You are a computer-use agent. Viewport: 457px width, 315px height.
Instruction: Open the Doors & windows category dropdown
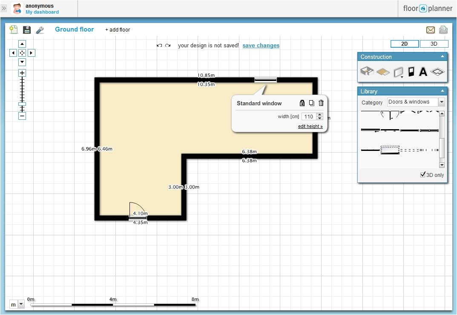click(x=442, y=102)
